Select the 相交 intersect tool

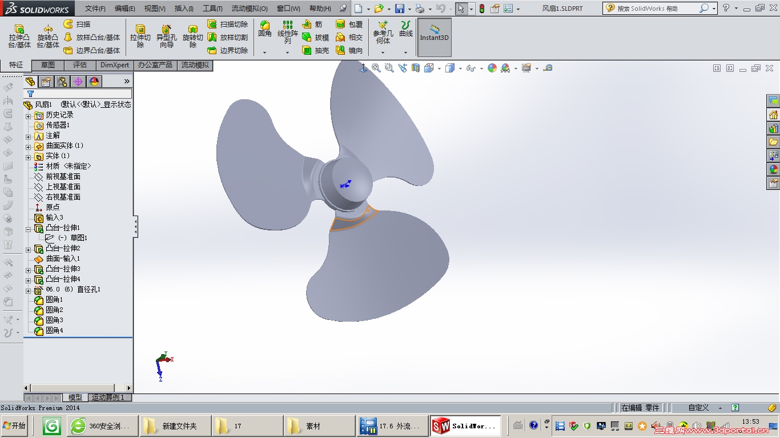[349, 38]
